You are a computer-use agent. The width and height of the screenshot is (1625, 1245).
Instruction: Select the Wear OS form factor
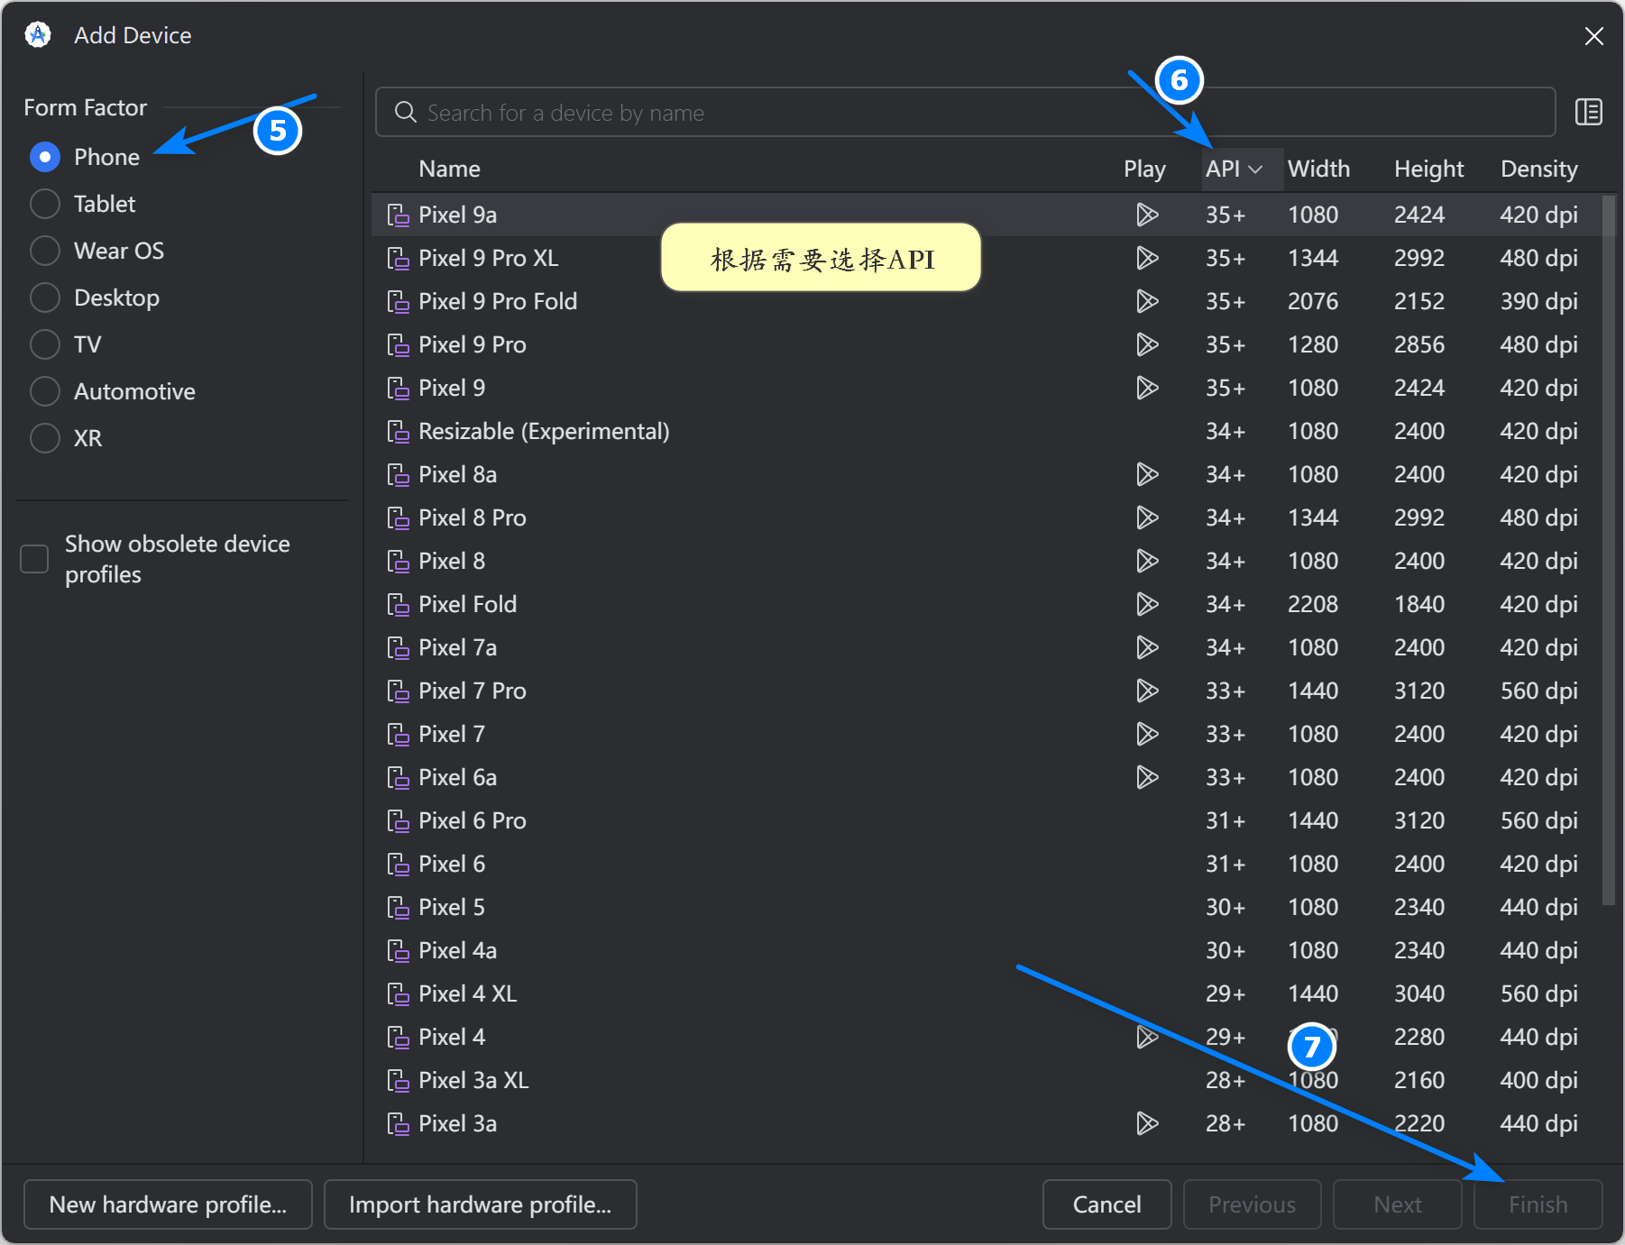[45, 251]
